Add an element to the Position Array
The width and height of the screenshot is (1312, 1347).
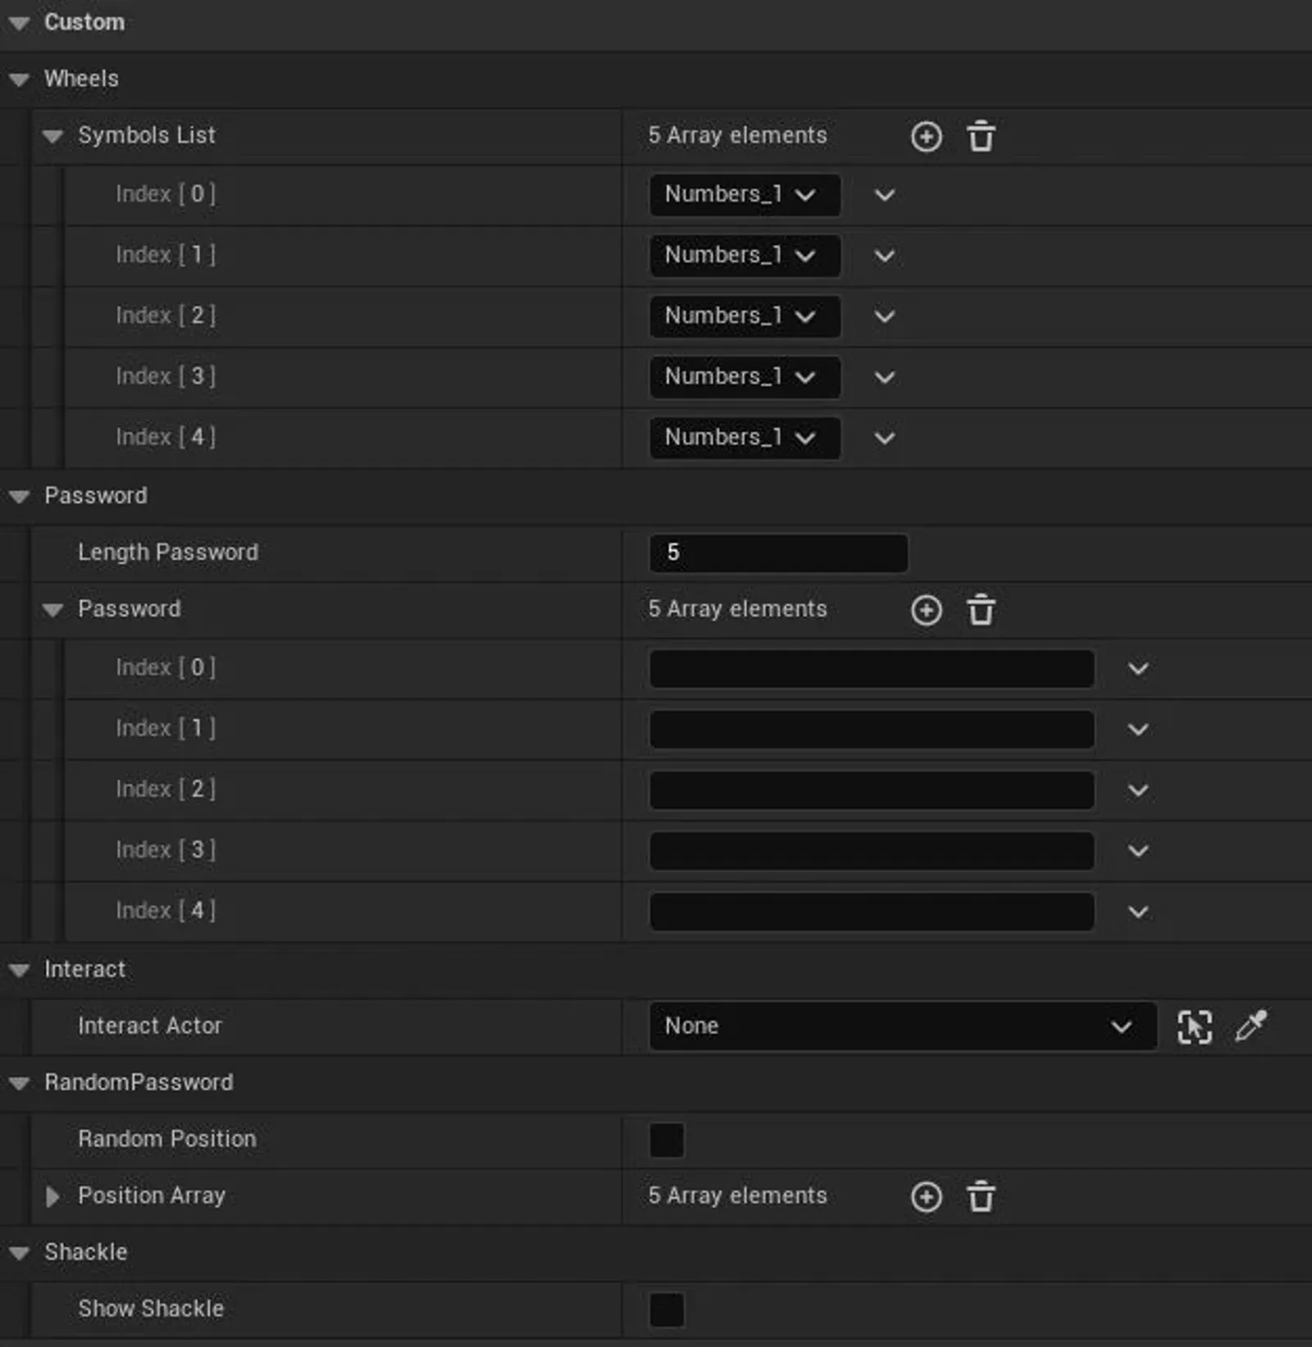pyautogui.click(x=926, y=1196)
